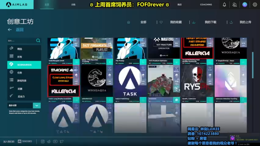
Task: Open the Valorant Sidestep Tracking thumbnail
Action: 231,81
